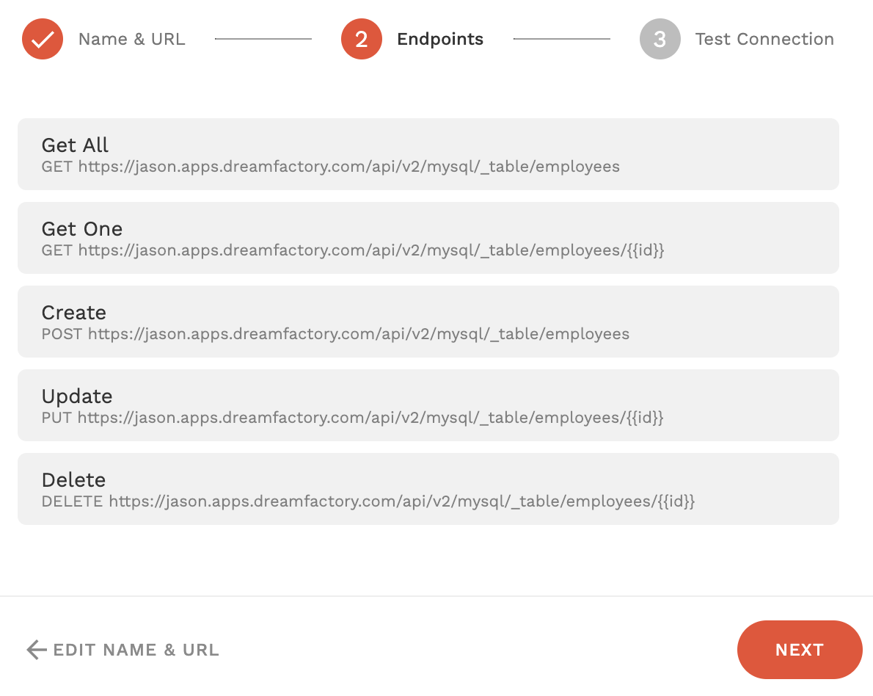Click the step 2 number circle
This screenshot has width=873, height=696.
361,39
